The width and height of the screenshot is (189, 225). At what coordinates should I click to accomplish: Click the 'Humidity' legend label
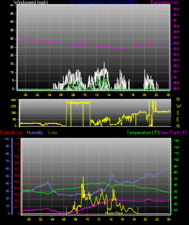[x=35, y=133]
